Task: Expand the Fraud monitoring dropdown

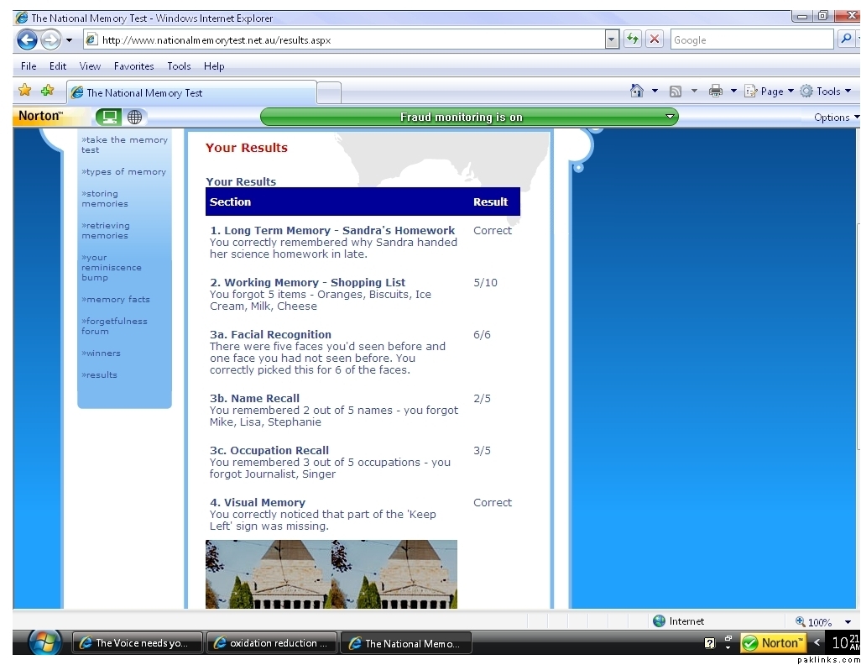Action: [x=669, y=117]
